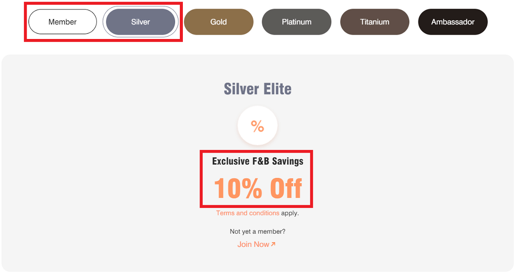The height and width of the screenshot is (273, 515).
Task: Click the arrow icon beside Join Now
Action: click(x=273, y=244)
